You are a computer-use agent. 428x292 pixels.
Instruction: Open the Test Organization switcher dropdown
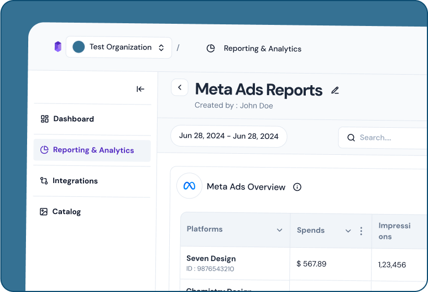pyautogui.click(x=119, y=48)
